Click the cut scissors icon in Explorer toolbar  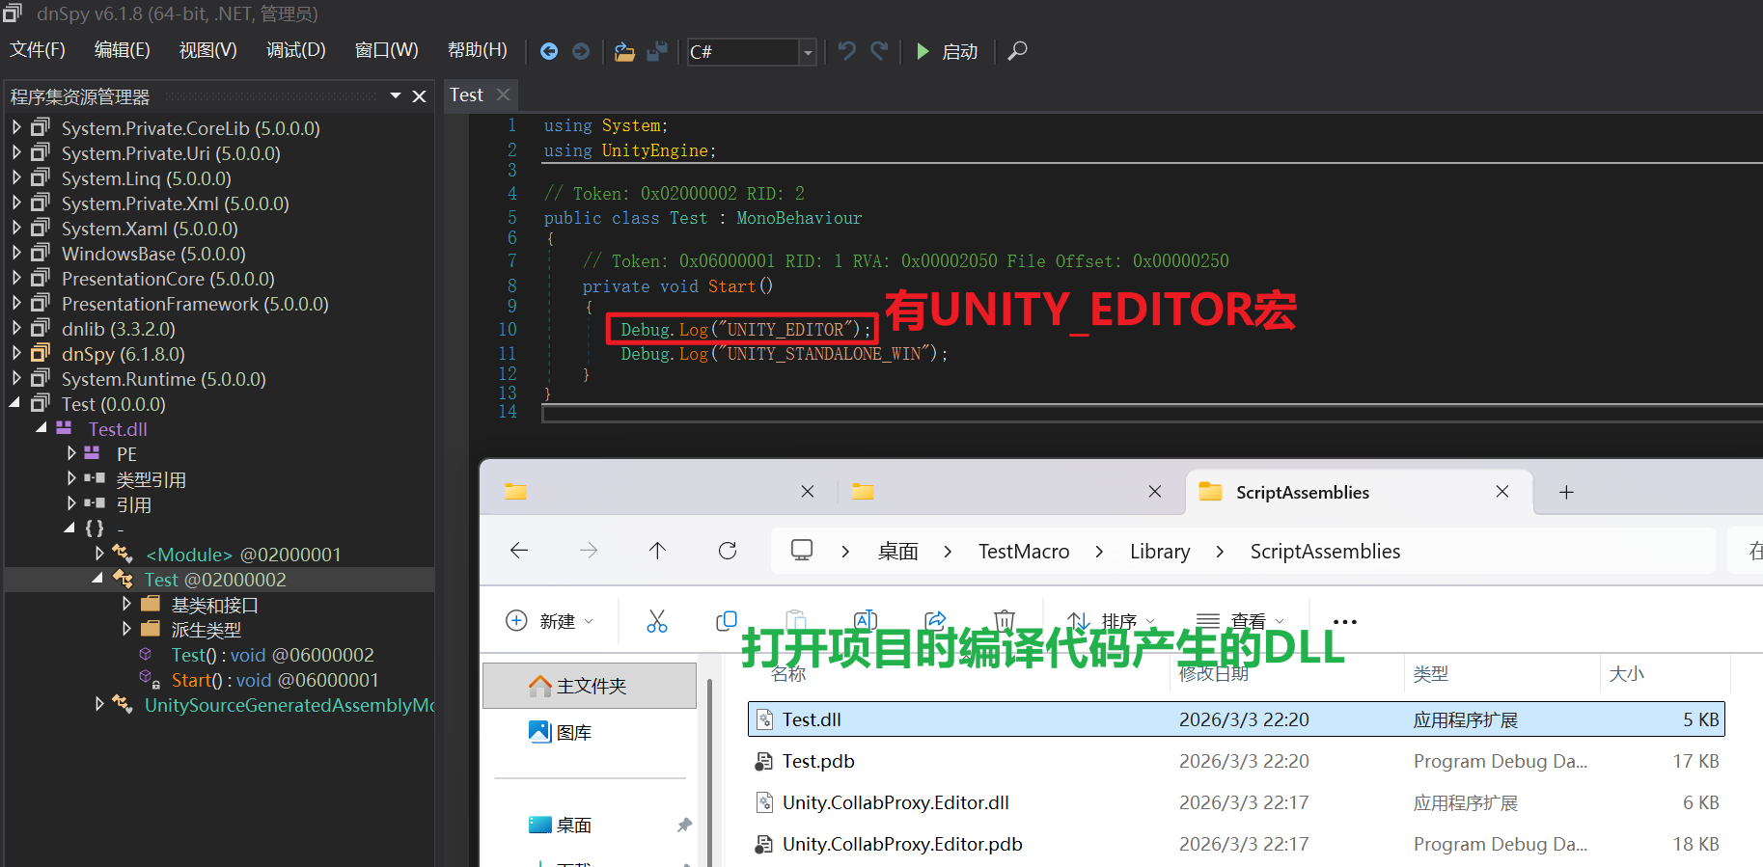point(657,621)
